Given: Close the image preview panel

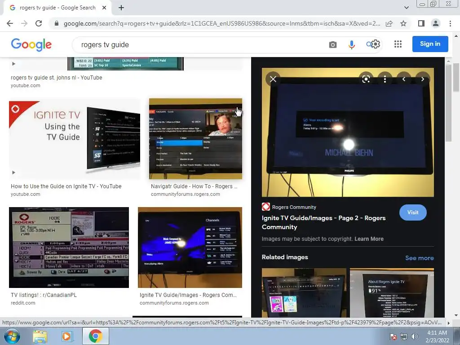Looking at the screenshot, I should click(273, 79).
